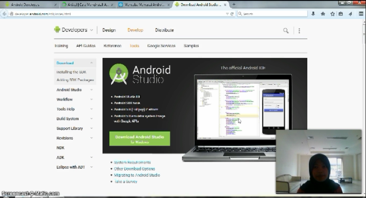
Task: Focus the browser Search field
Action: [272, 14]
